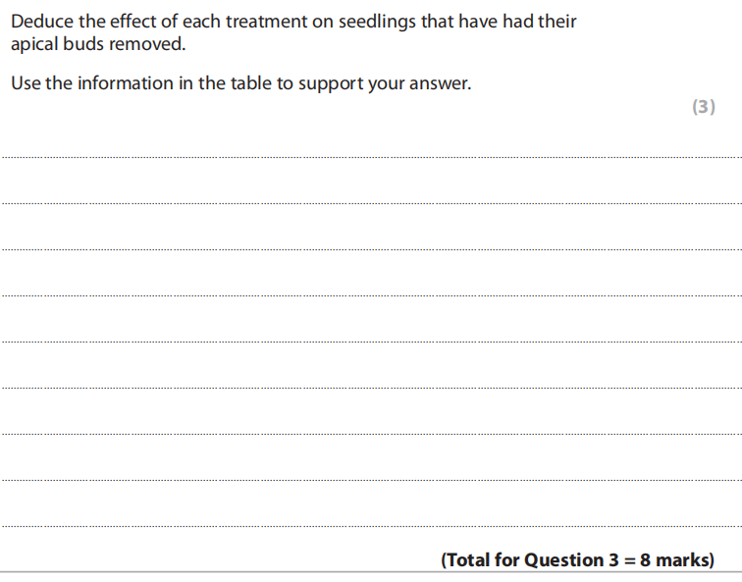Select the fourth dotted answer line
The image size is (742, 582).
tap(371, 295)
